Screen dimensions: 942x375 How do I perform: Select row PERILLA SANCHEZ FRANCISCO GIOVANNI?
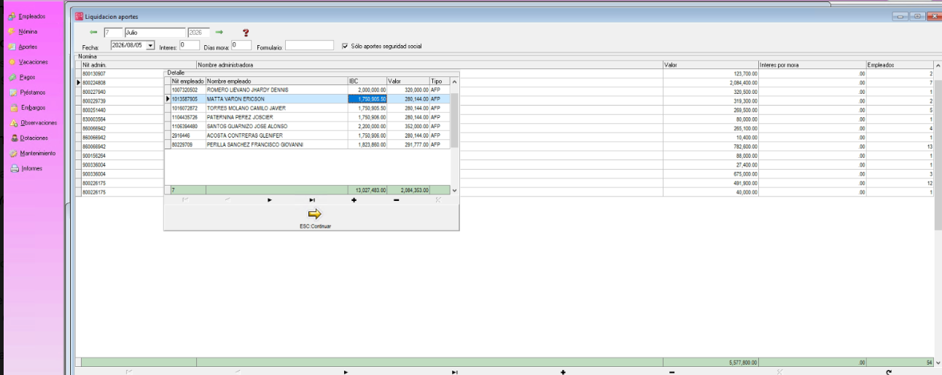tap(308, 144)
